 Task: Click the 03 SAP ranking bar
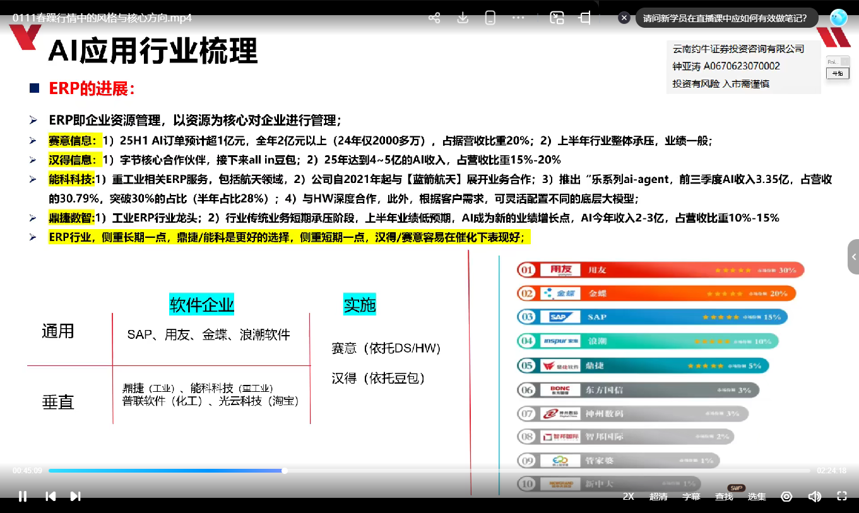point(653,317)
